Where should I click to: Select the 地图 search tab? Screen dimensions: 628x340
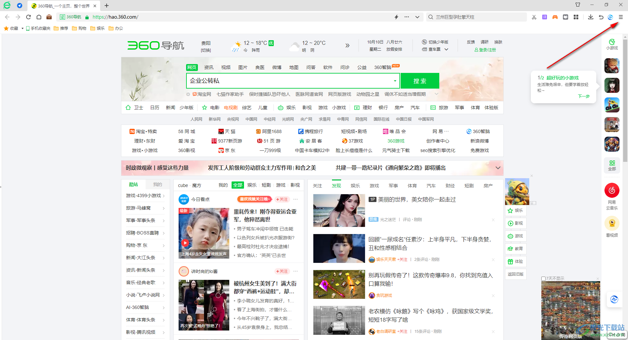pos(294,67)
